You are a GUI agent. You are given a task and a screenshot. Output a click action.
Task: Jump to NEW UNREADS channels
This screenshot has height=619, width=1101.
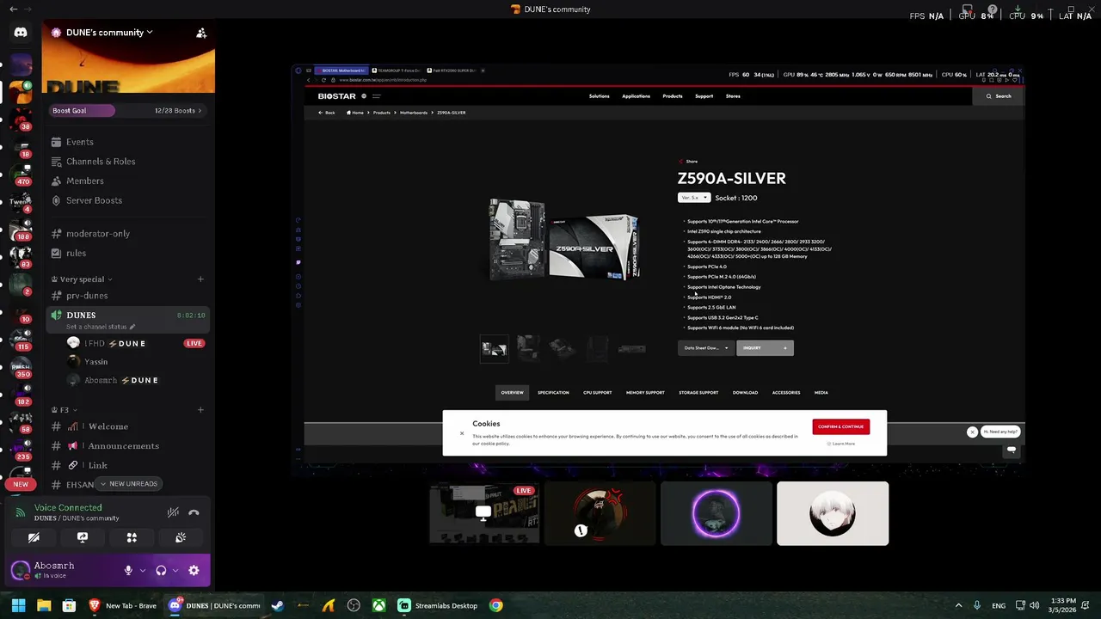coord(129,484)
